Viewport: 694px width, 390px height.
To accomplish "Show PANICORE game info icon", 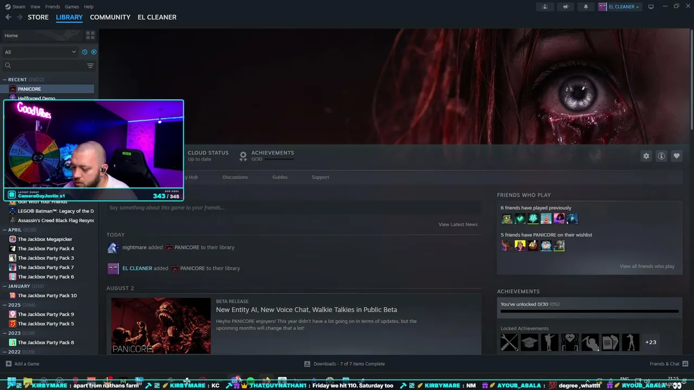I will tap(661, 156).
